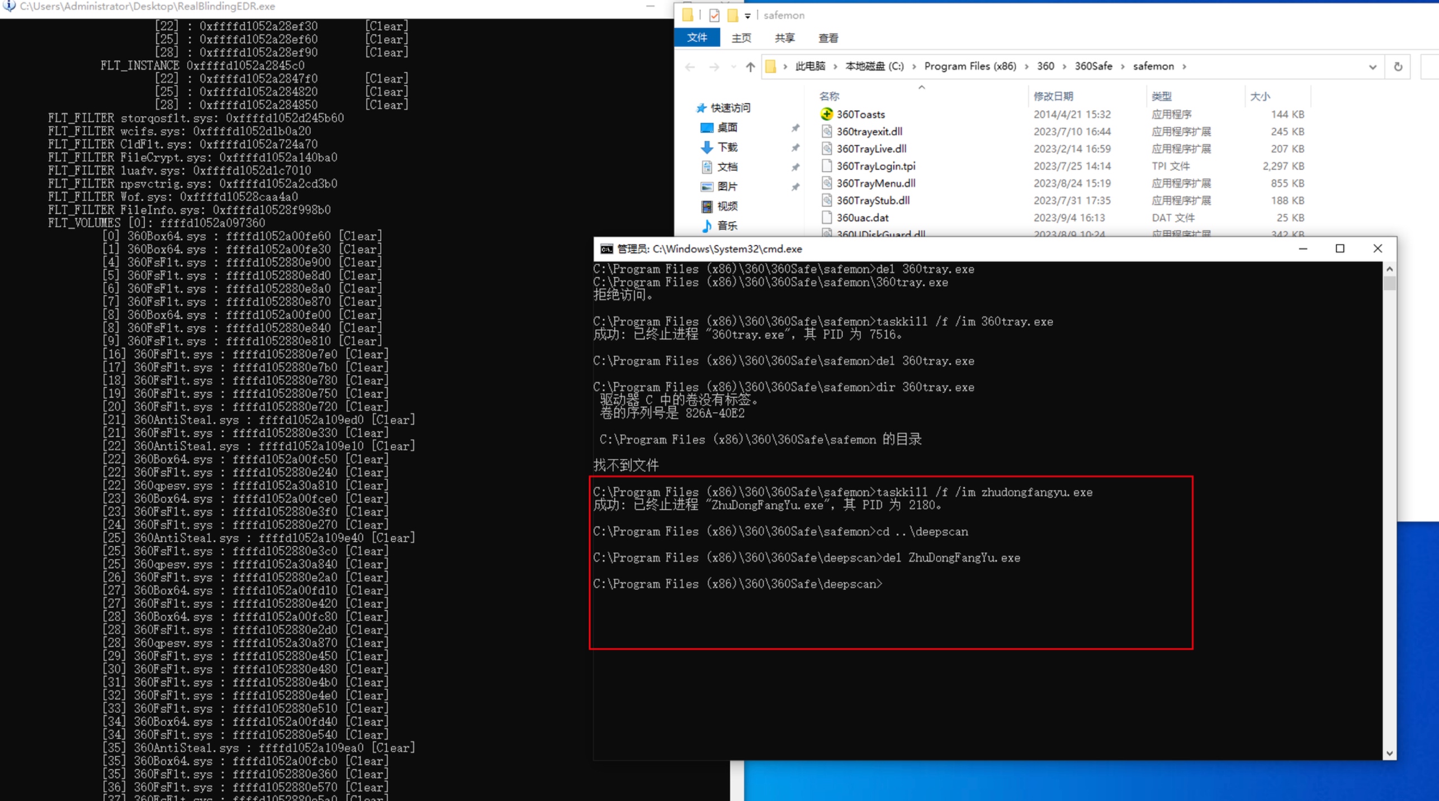Open the Videos (视频) sidebar item

pos(726,206)
